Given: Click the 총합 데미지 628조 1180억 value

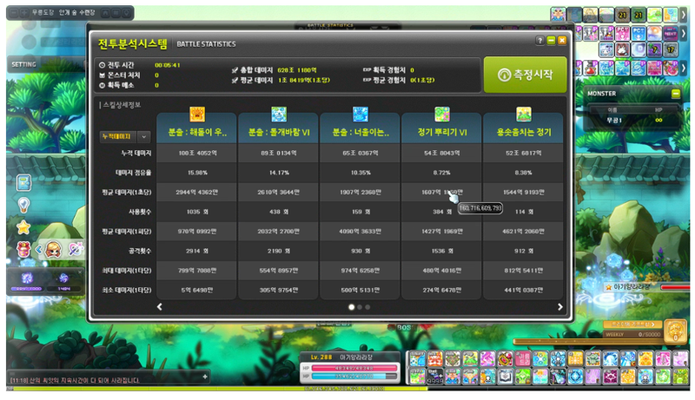Looking at the screenshot, I should (297, 70).
